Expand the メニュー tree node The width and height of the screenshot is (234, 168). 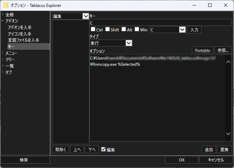[2, 53]
